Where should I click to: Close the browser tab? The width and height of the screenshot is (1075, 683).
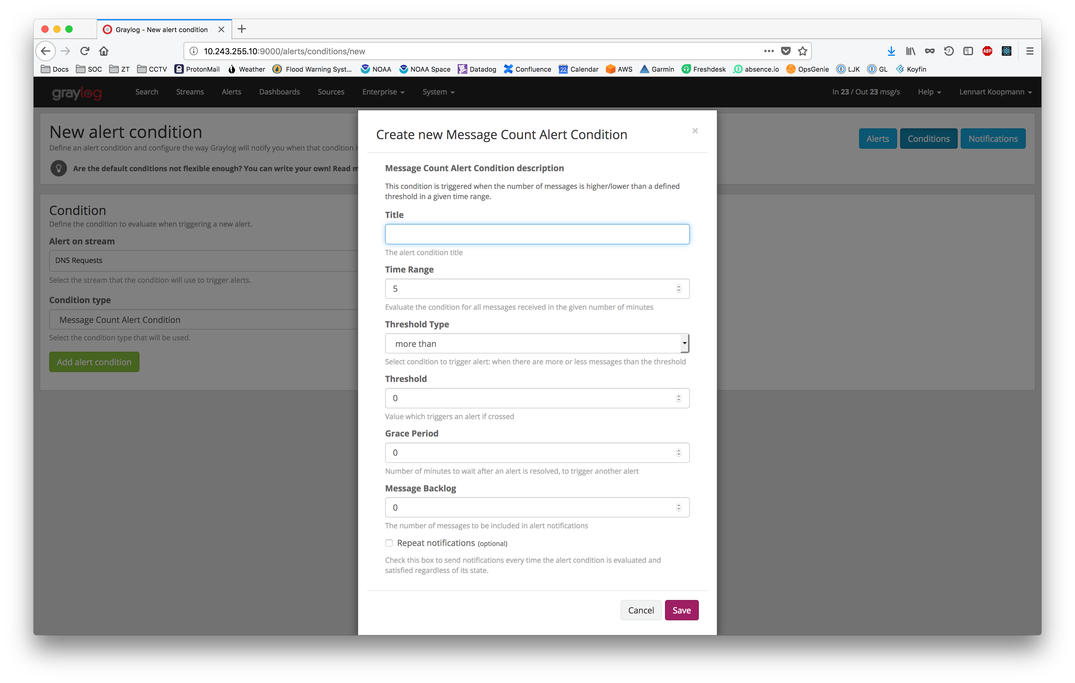221,29
